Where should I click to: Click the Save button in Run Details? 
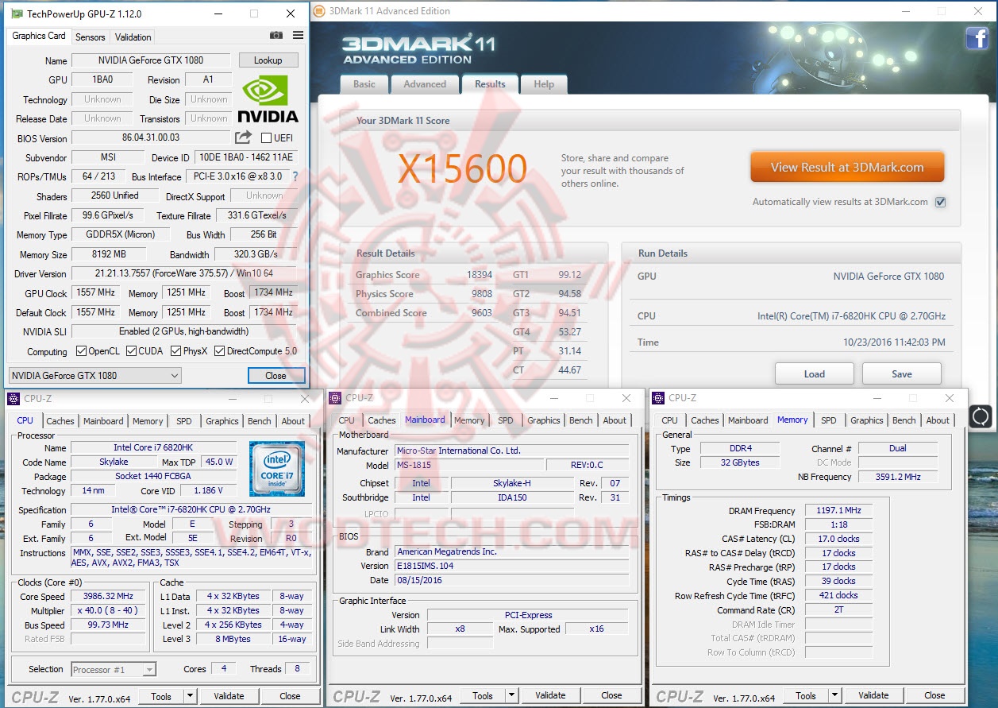902,373
